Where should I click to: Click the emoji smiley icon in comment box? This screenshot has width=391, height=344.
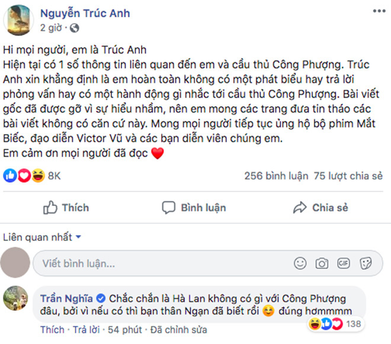(x=300, y=263)
